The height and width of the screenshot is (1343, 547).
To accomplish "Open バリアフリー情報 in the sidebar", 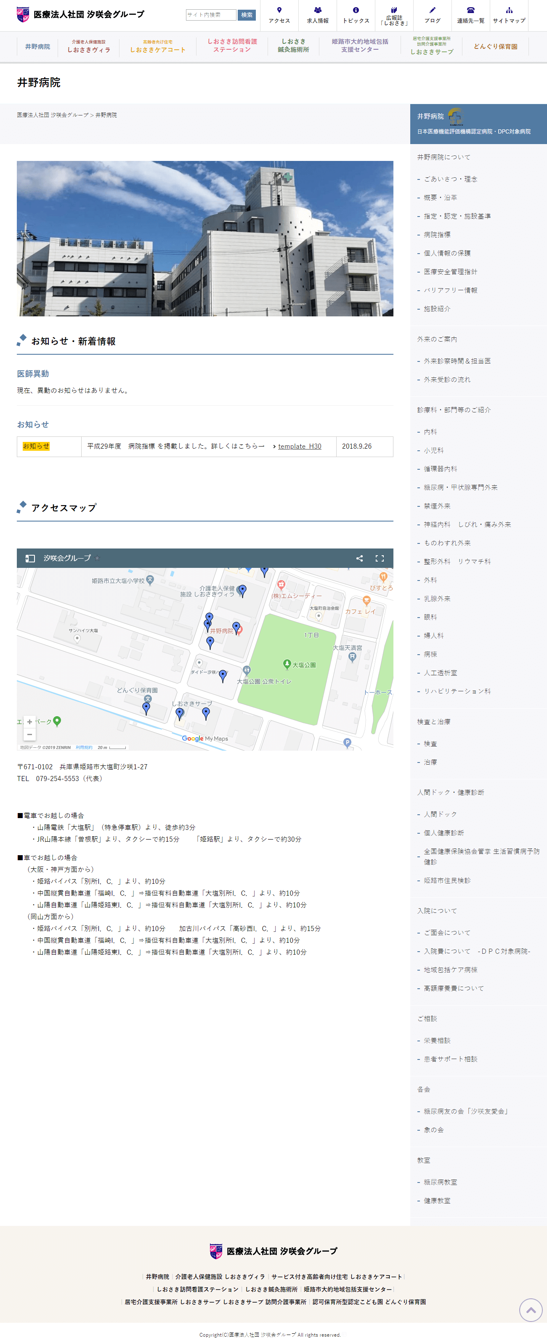I will 451,290.
